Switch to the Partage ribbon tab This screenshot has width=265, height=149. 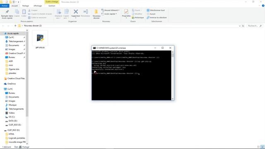[26, 6]
